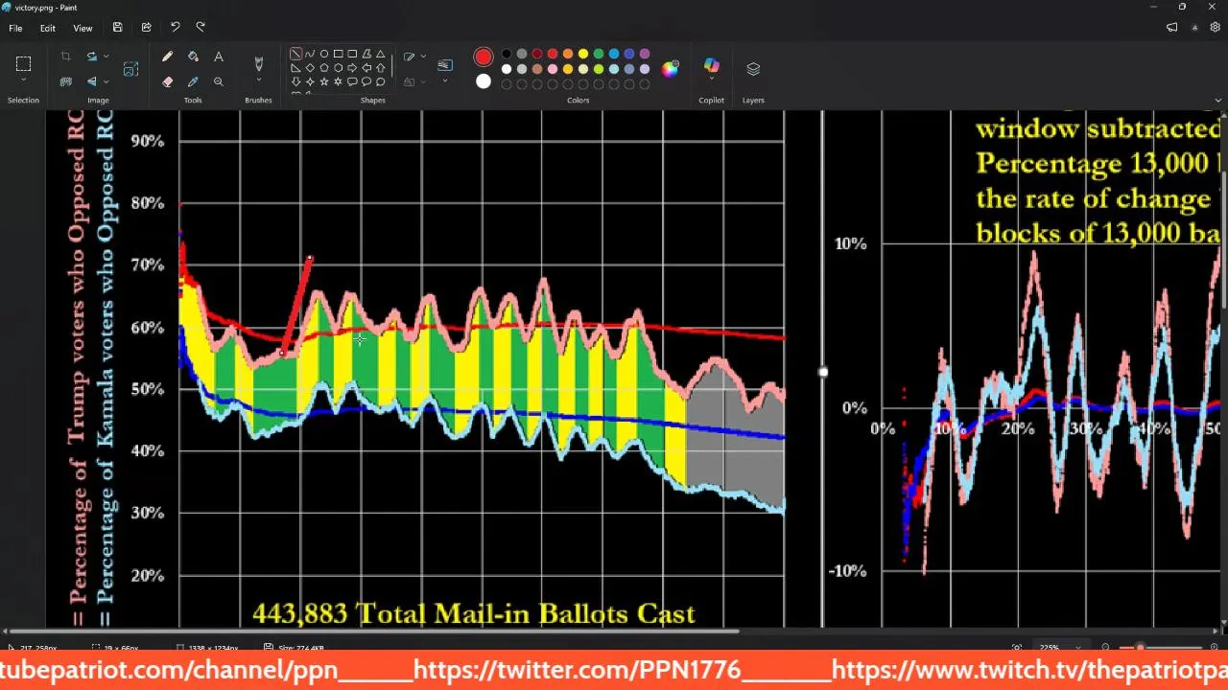Viewport: 1228px width, 690px height.
Task: Select the Oval shape
Action: point(324,54)
